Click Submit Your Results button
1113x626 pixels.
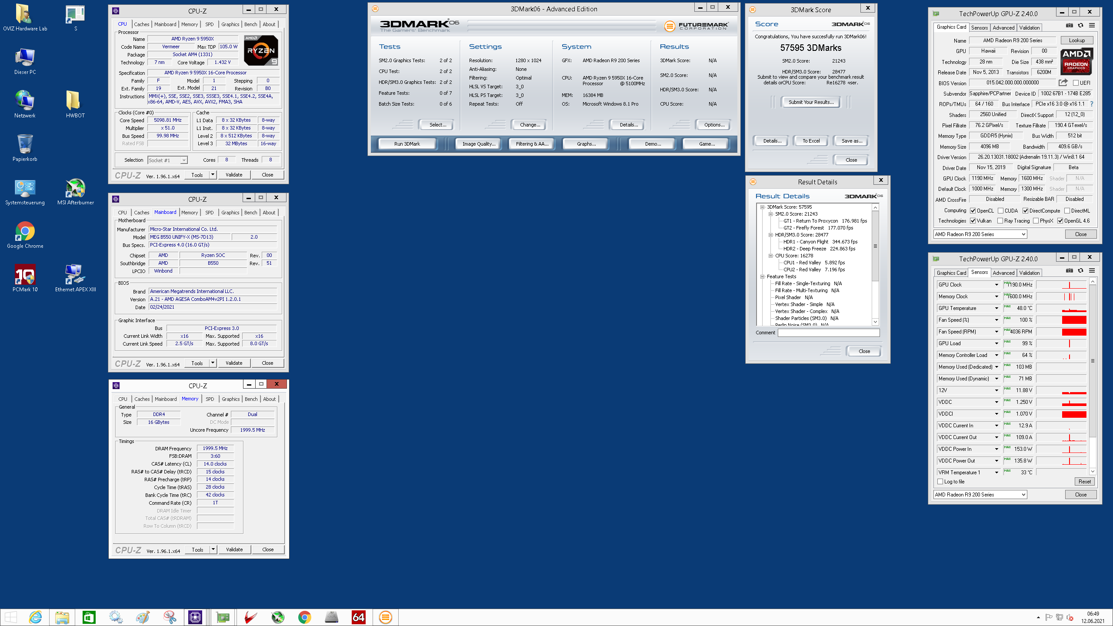click(x=811, y=102)
